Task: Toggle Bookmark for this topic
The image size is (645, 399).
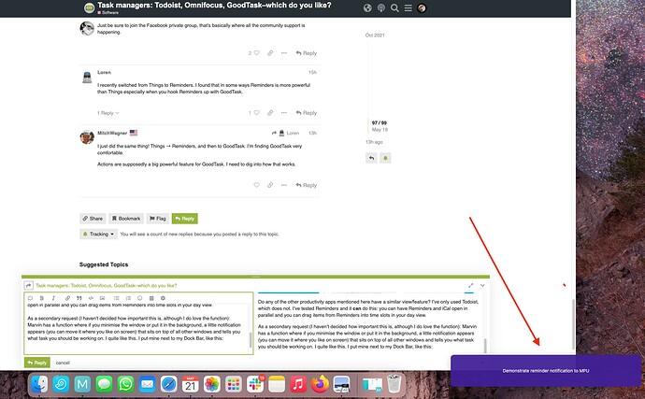Action: pos(126,219)
